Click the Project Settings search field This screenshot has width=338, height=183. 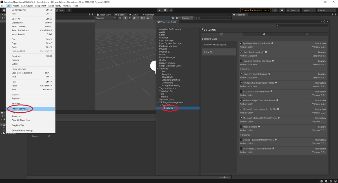(x=302, y=25)
